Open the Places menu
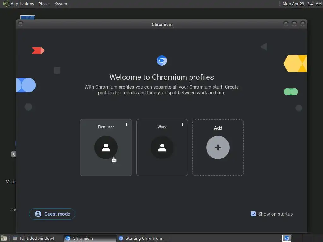 [x=44, y=4]
